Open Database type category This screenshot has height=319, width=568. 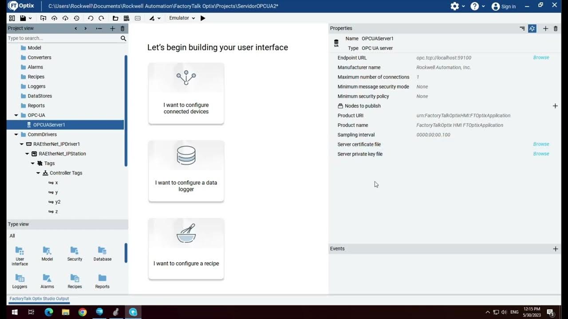[102, 254]
